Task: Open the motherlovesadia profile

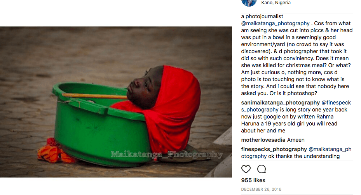Action: pyautogui.click(x=263, y=140)
